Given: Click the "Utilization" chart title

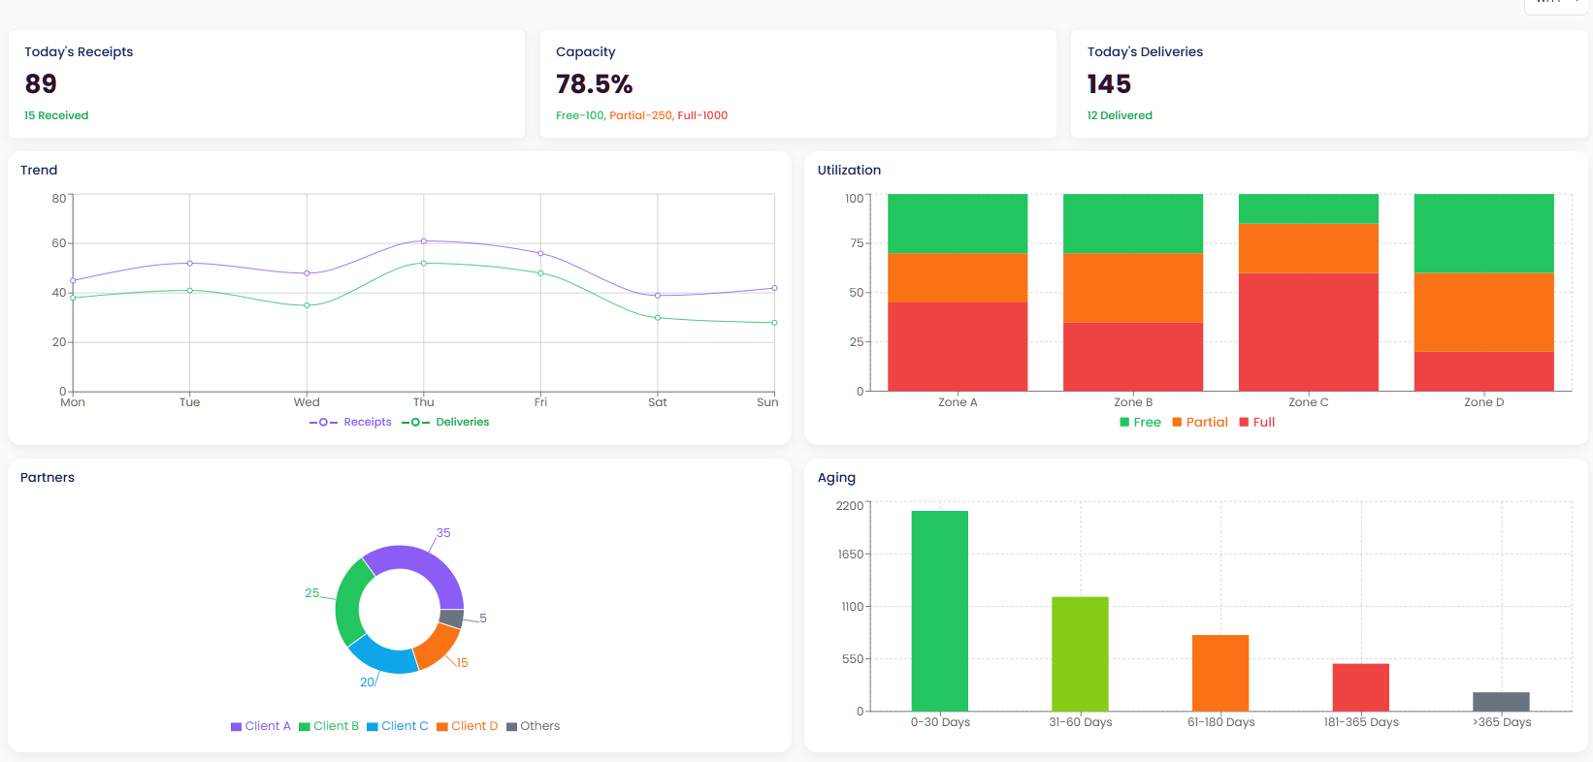Looking at the screenshot, I should [x=849, y=170].
